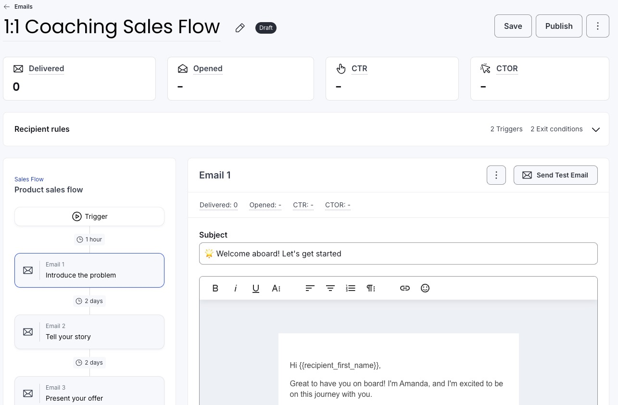Open the font size dropdown

click(x=276, y=288)
